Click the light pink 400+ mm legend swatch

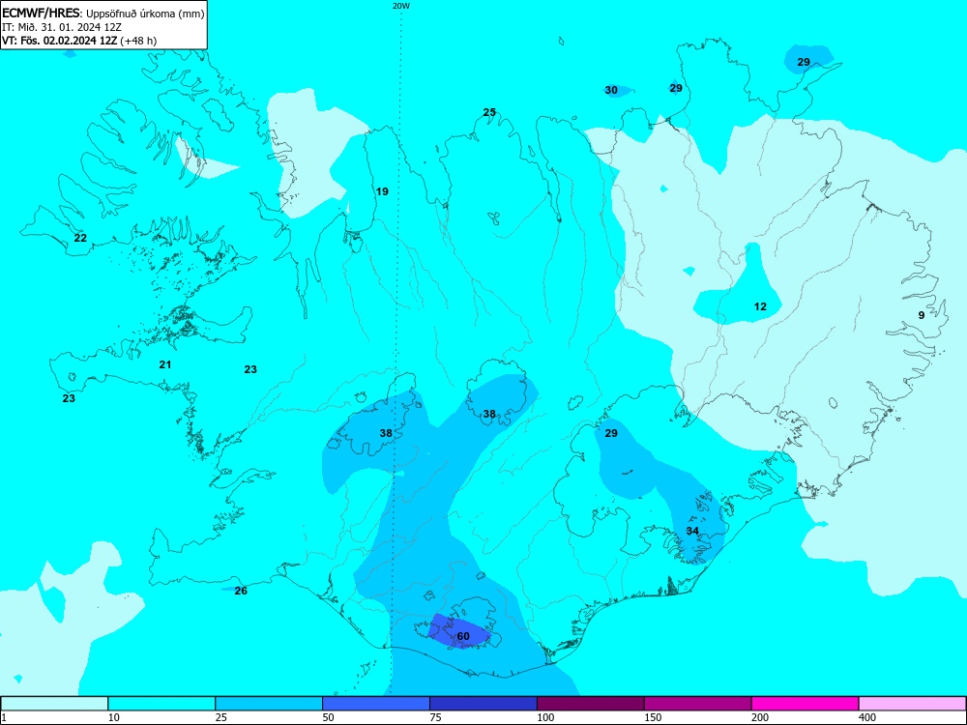point(913,704)
